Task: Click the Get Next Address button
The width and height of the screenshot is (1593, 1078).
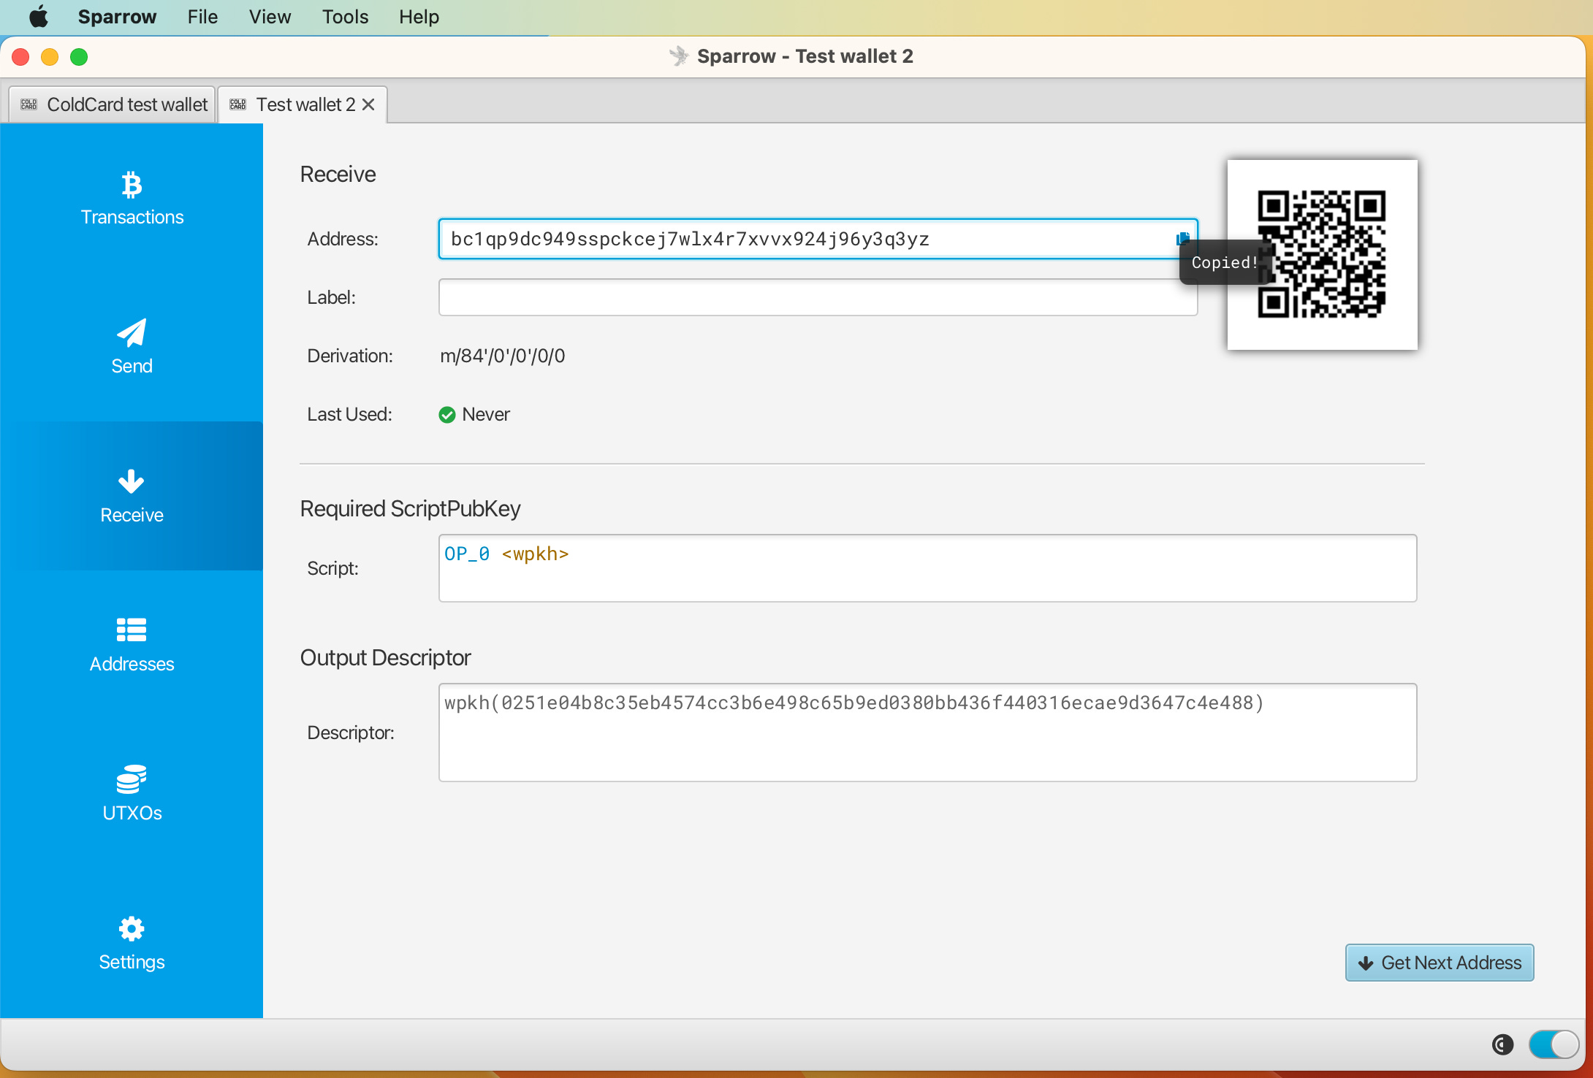Action: pyautogui.click(x=1440, y=963)
